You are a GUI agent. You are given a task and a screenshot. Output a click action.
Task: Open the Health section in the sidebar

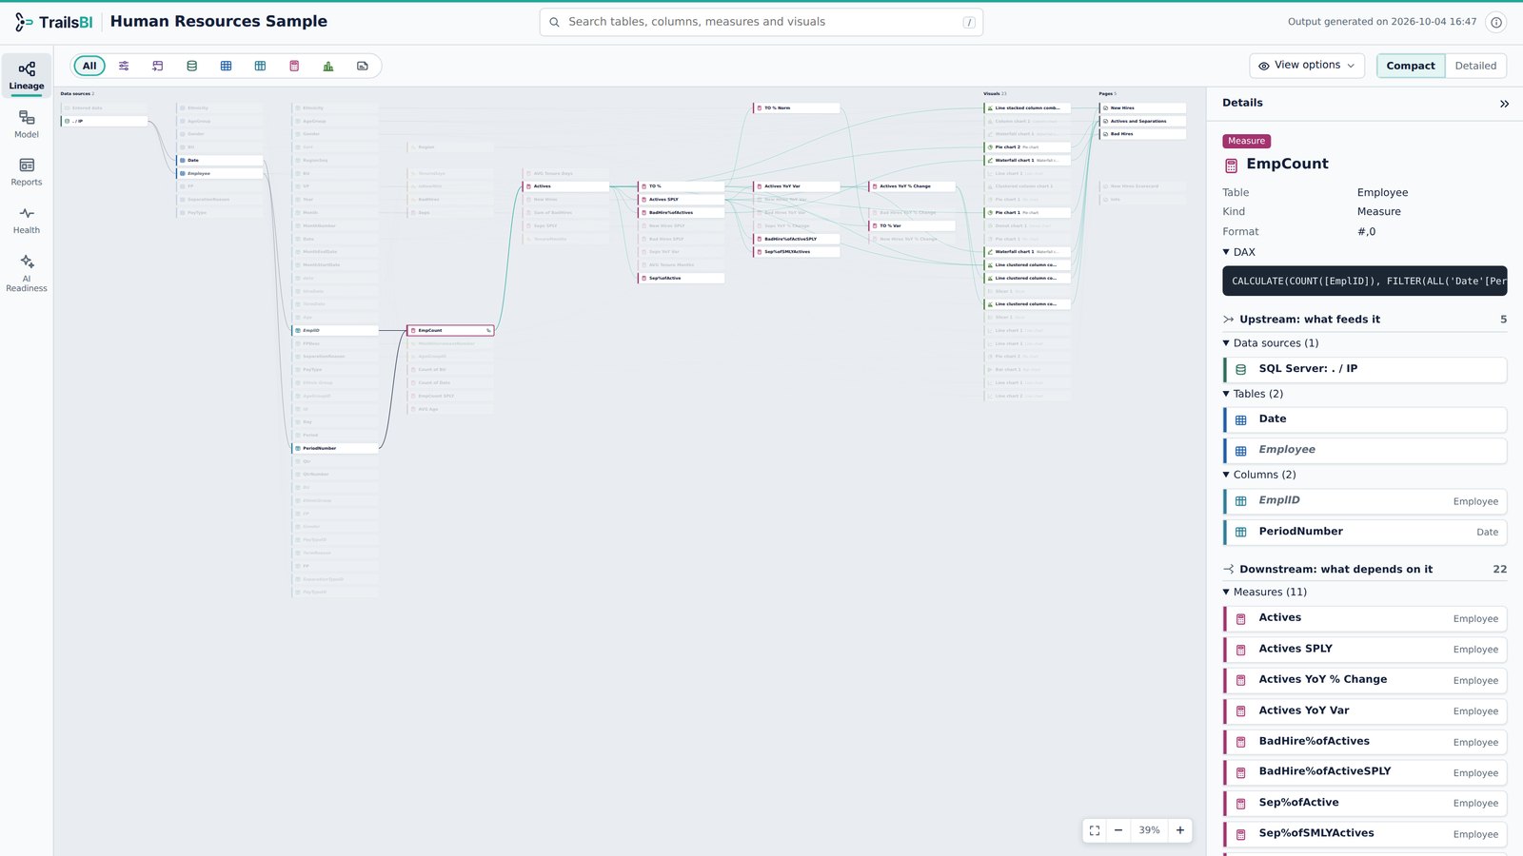pos(27,220)
